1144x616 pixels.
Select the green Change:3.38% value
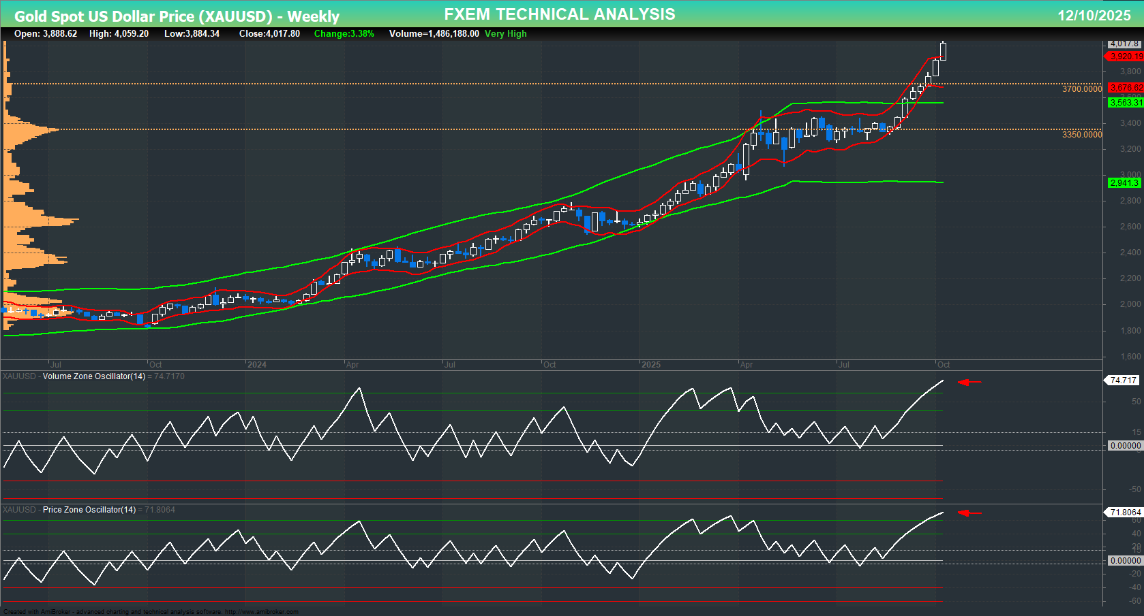pyautogui.click(x=344, y=33)
